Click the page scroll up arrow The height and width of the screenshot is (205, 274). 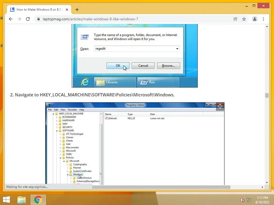(x=267, y=26)
